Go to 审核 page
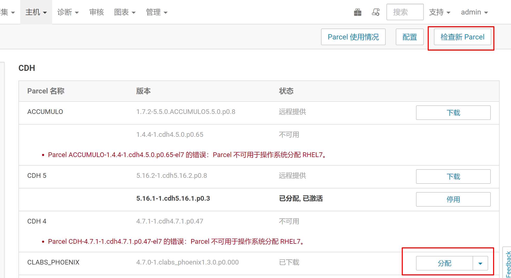The height and width of the screenshot is (278, 511). point(97,12)
